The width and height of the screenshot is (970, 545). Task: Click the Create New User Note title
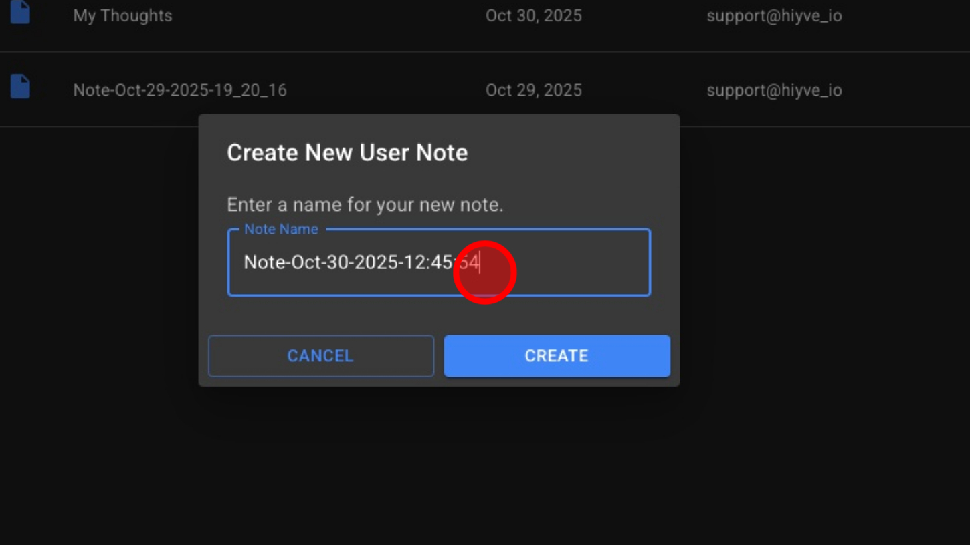click(x=347, y=153)
